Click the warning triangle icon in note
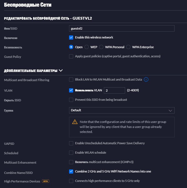Image resolution: width=187 pixels, height=188 pixels. point(75,122)
